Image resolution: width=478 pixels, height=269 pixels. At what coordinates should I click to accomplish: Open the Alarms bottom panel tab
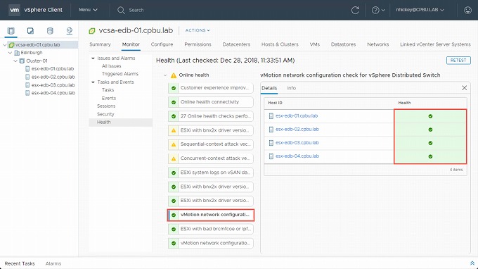[53, 263]
